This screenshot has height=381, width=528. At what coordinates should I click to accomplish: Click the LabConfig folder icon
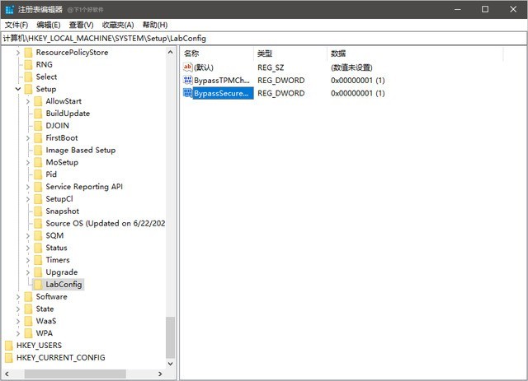click(38, 285)
